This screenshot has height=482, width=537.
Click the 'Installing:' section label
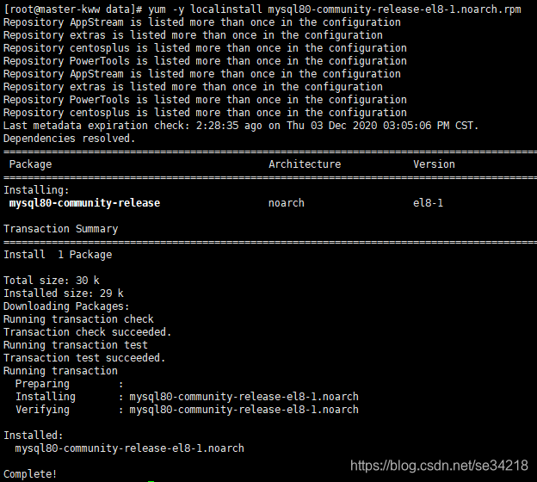point(36,190)
